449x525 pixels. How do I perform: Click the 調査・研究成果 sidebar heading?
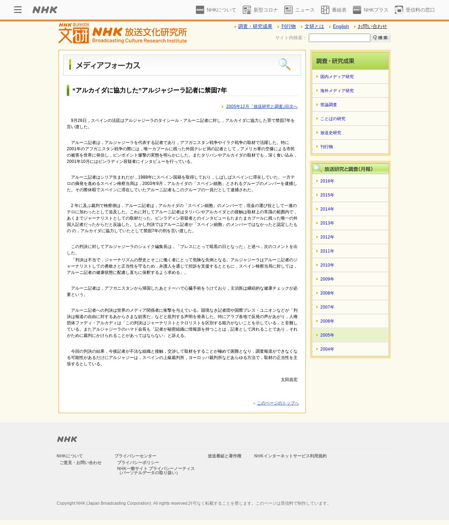click(350, 61)
